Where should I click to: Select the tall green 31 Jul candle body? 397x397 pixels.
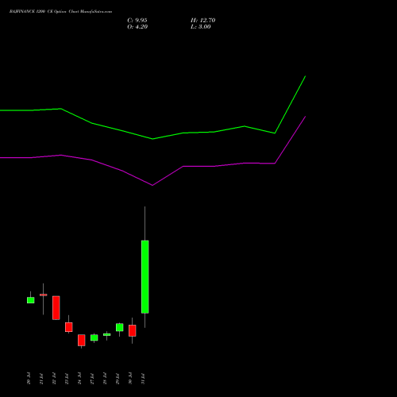pos(145,276)
